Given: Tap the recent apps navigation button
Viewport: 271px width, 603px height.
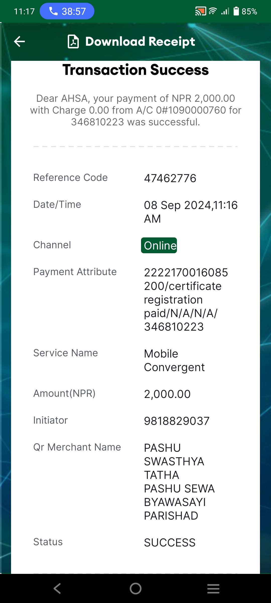Looking at the screenshot, I should [213, 588].
